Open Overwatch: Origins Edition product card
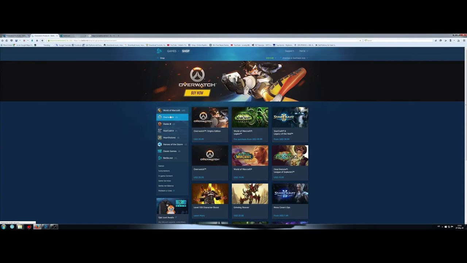The height and width of the screenshot is (263, 467). pyautogui.click(x=210, y=124)
